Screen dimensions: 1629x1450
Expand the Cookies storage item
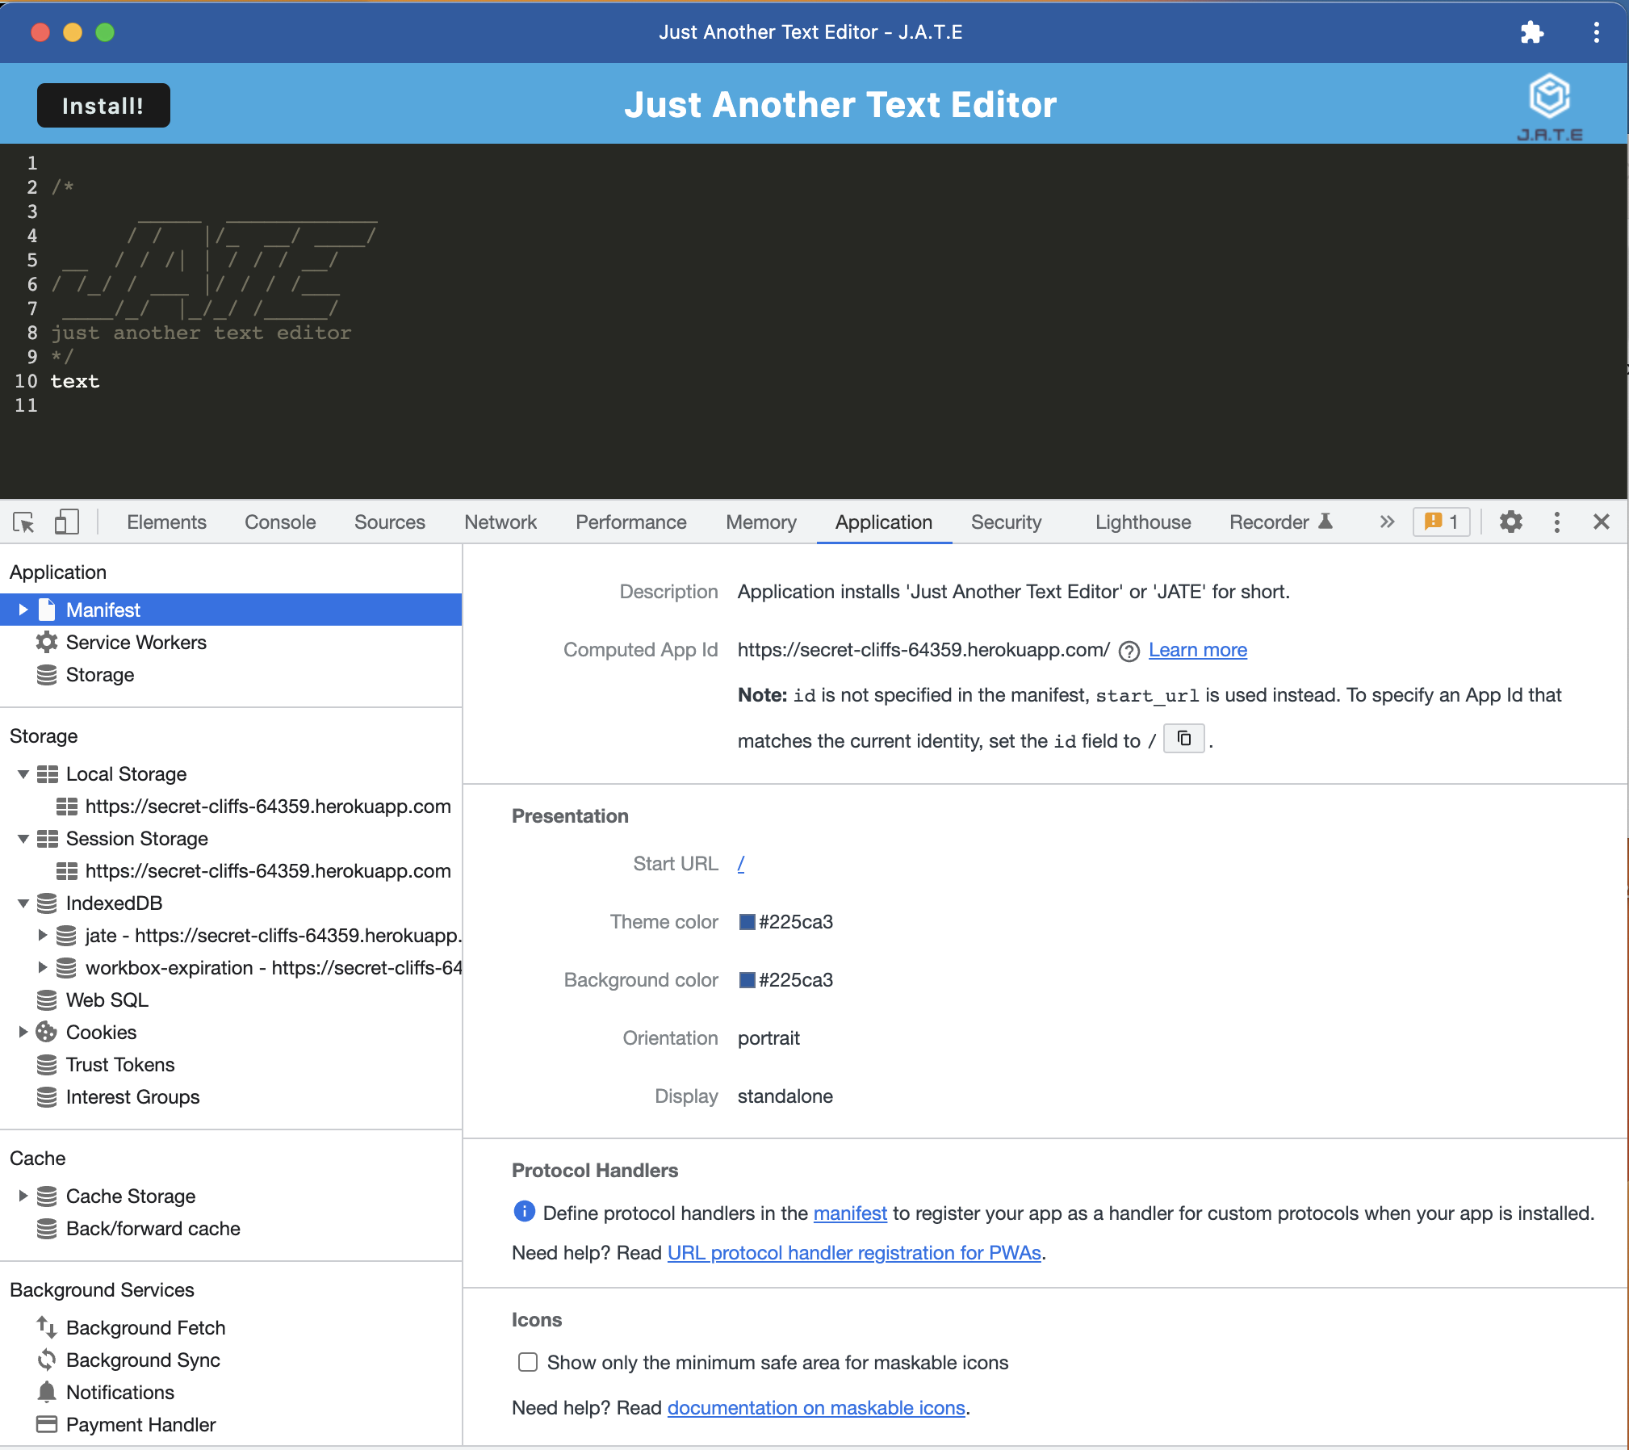click(22, 1032)
